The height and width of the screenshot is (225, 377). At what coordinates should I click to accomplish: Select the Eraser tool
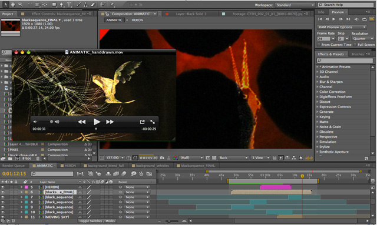click(x=93, y=4)
